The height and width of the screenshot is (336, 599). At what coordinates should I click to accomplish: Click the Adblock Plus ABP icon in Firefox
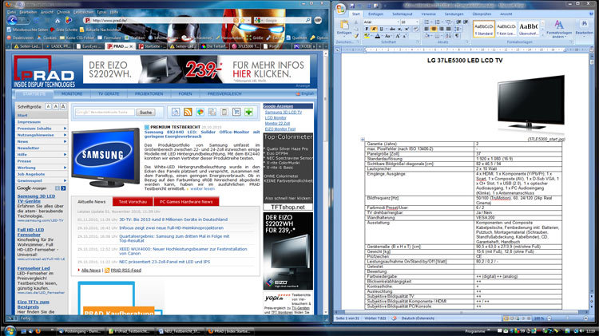coord(318,20)
